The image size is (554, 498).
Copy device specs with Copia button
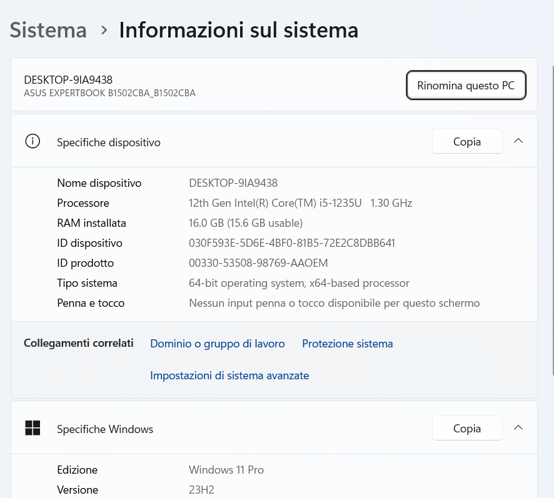pos(467,142)
